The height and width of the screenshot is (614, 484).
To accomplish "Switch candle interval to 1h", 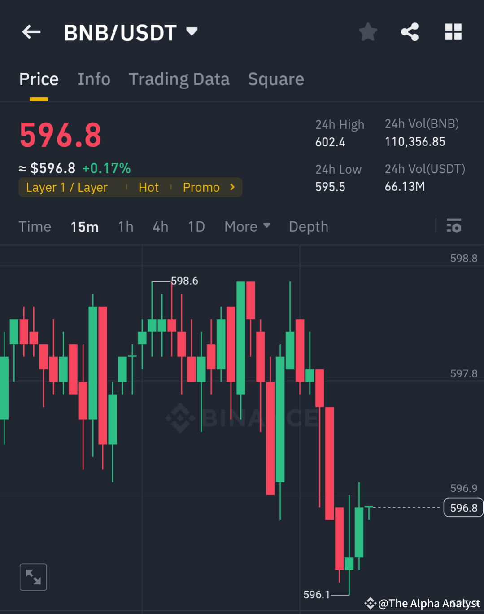I will (126, 227).
